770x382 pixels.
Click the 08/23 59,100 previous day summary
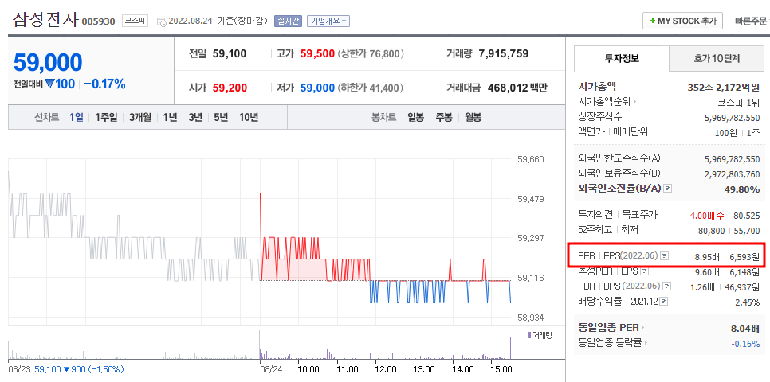[66, 368]
